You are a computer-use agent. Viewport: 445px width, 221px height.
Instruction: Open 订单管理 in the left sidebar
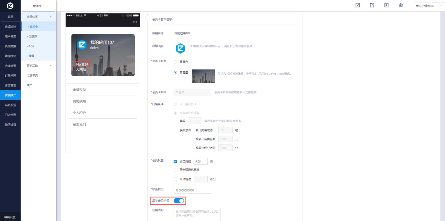click(x=10, y=76)
